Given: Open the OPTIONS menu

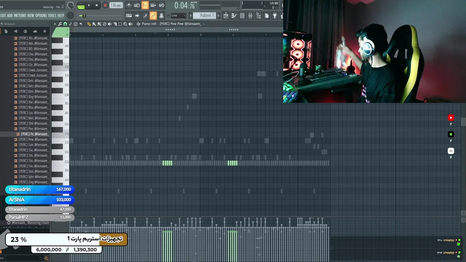Looking at the screenshot, I should 41,16.
